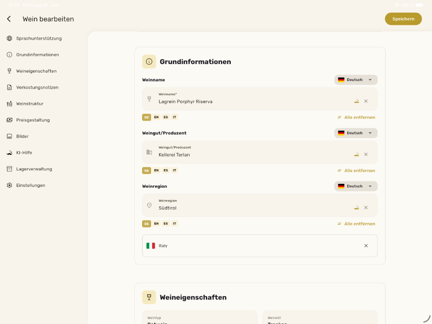Viewport: 432px width, 324px height.
Task: Select DE chip under Weingut/Produzent
Action: click(146, 170)
